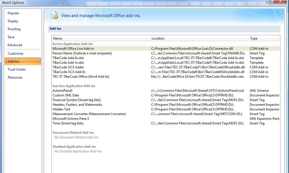Select Financial Symbol (Smart tag lists)

166,100
